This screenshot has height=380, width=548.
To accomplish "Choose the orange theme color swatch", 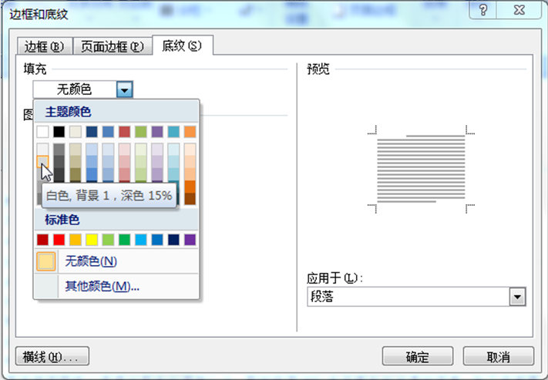I will pyautogui.click(x=190, y=132).
